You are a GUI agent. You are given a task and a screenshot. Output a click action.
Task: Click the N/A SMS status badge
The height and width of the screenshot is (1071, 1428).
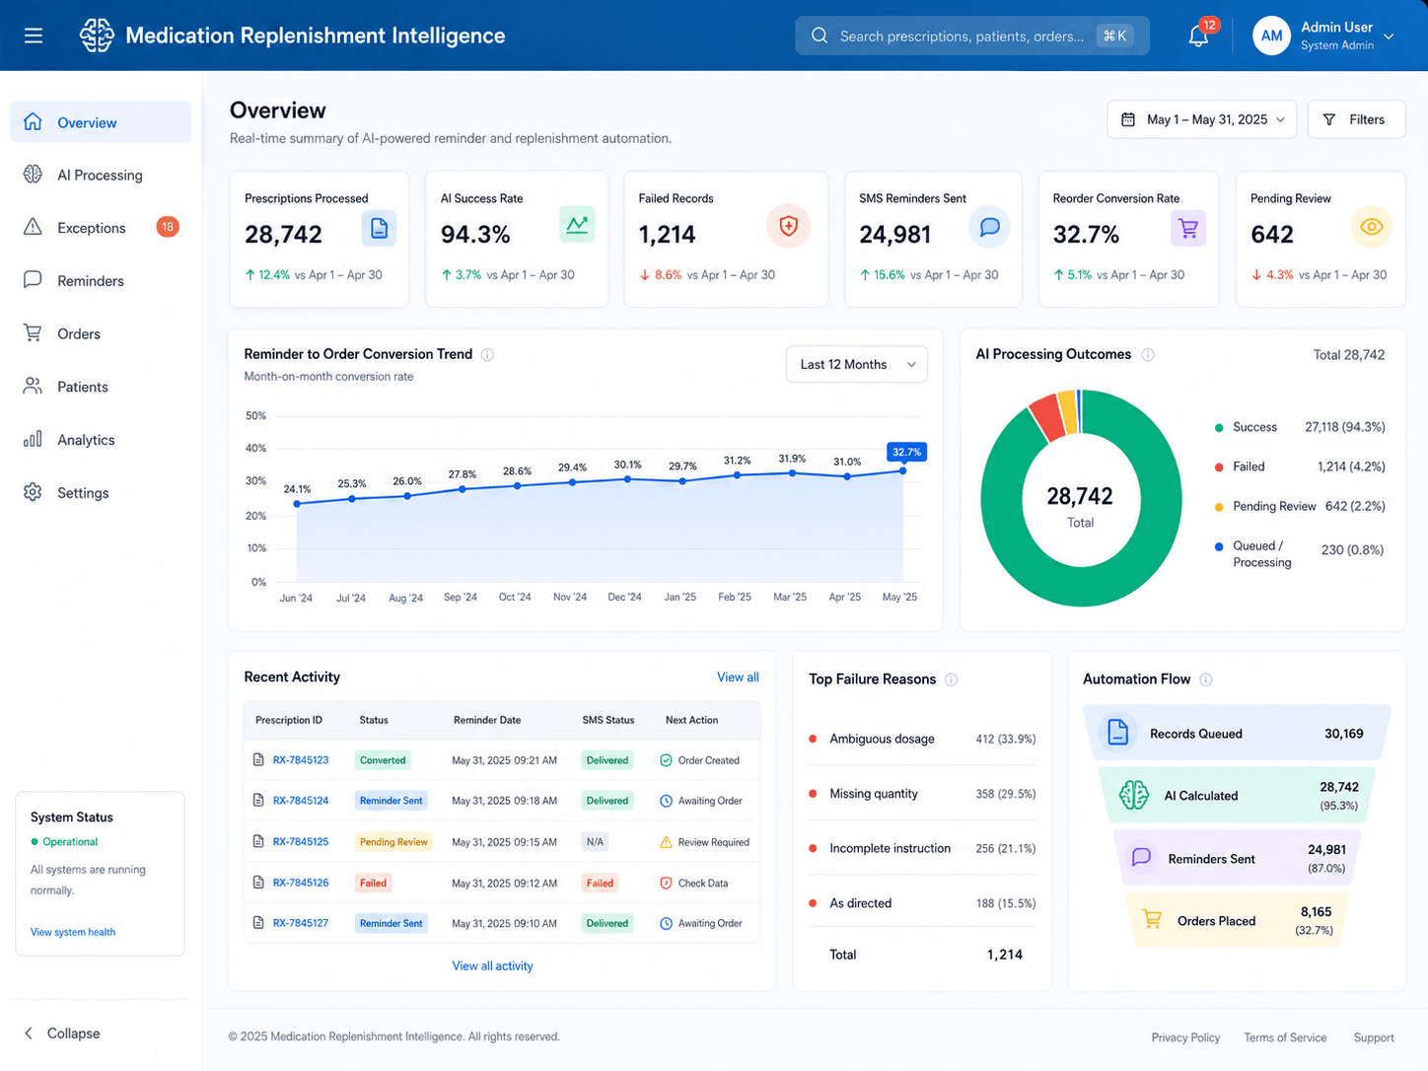(595, 842)
